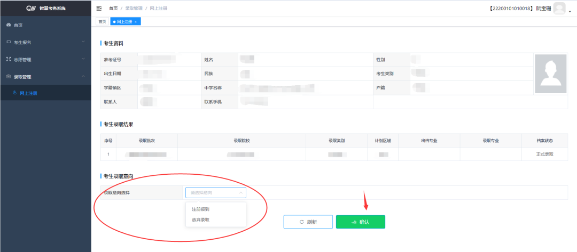Click the 网上注册 submenu icon
Screen dimensions: 577x252
(x=14, y=93)
